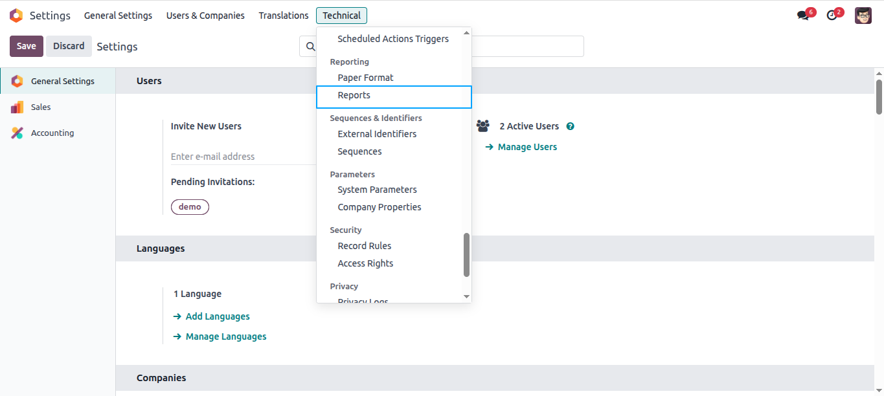The height and width of the screenshot is (396, 884).
Task: Open the Manage Users link
Action: pos(521,147)
